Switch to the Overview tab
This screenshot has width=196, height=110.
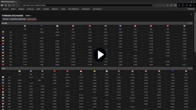coord(5,19)
